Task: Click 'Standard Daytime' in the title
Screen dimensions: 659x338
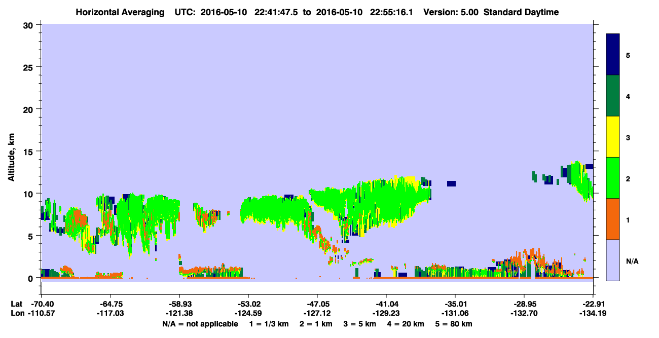Action: (x=521, y=12)
